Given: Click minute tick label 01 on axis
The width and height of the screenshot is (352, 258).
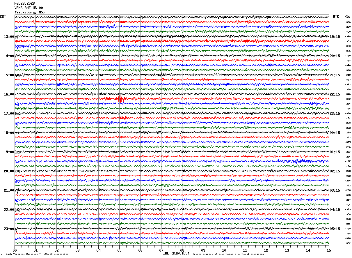Looking at the screenshot, I should pos(35,250).
